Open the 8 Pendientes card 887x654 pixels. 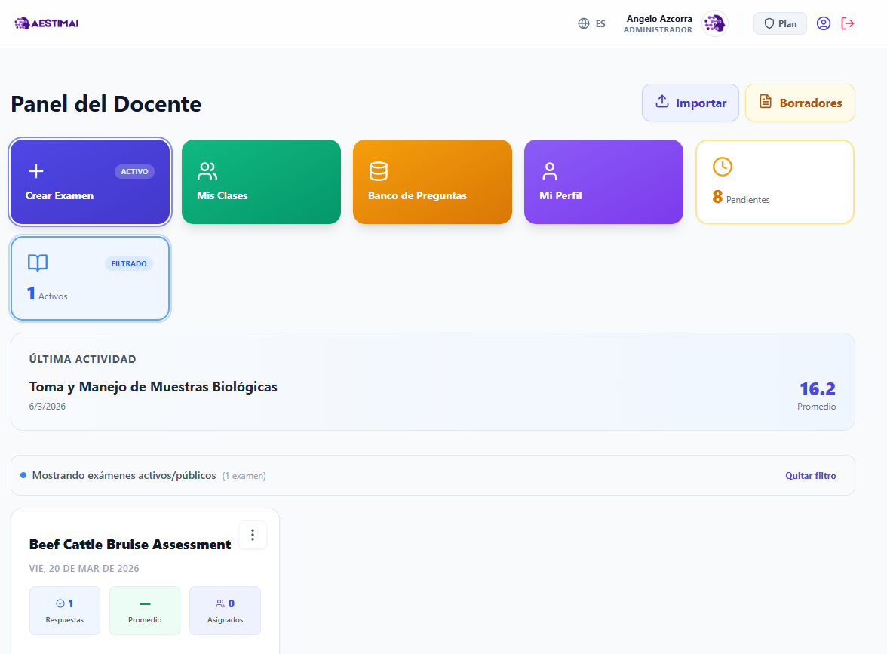tap(775, 182)
